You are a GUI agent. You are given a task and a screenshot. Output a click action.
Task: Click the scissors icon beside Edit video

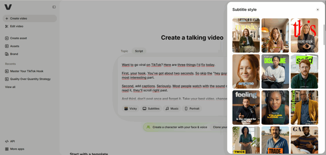coord(7,26)
